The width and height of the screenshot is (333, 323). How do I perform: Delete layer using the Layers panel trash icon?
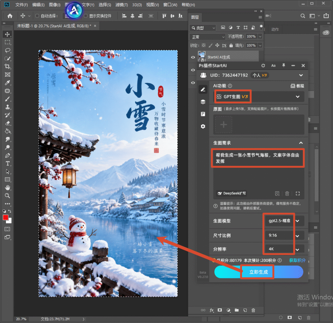253,310
